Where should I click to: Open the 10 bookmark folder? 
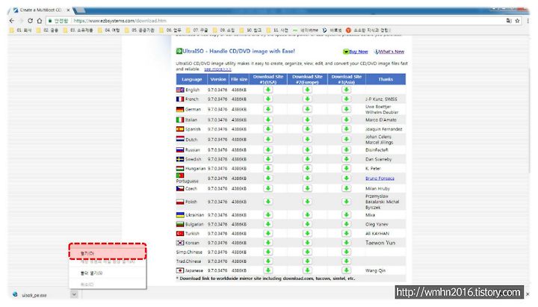click(x=250, y=30)
